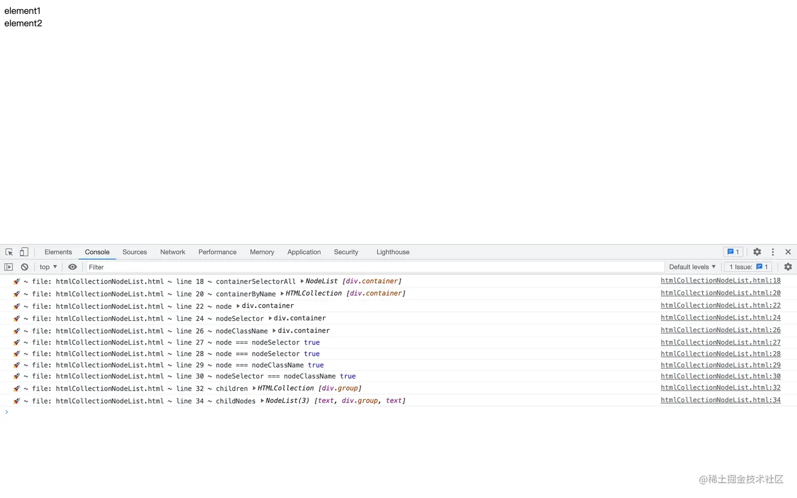This screenshot has width=797, height=498.
Task: Open console settings gear at filter bar
Action: coord(788,267)
